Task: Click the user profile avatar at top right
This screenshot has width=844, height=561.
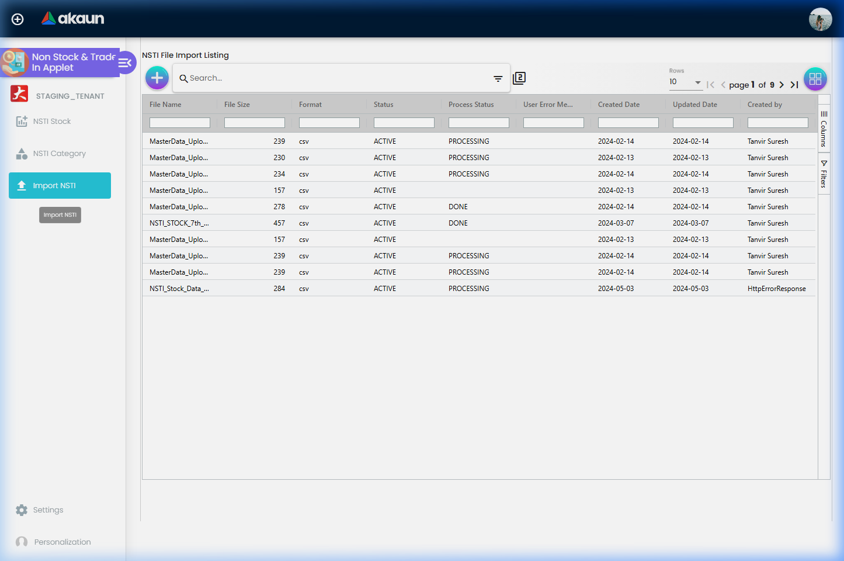Action: click(821, 19)
